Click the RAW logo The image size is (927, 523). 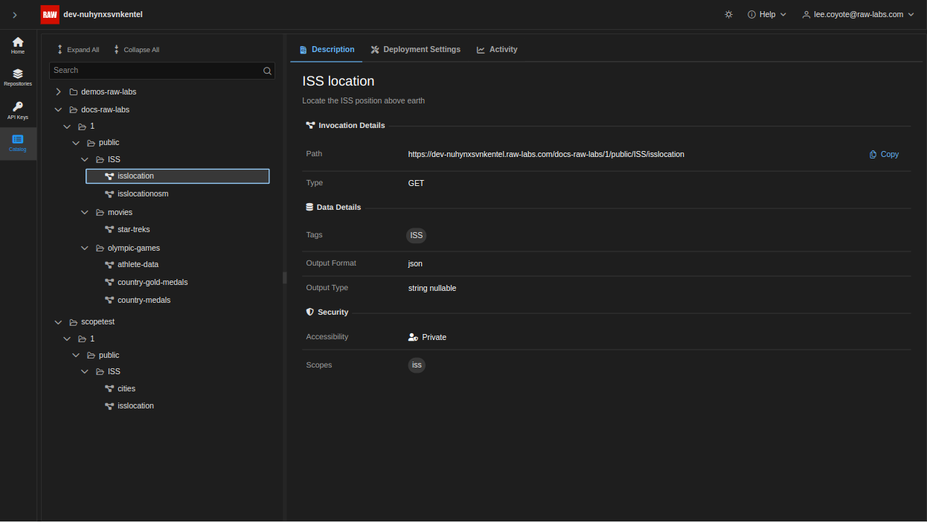tap(50, 14)
